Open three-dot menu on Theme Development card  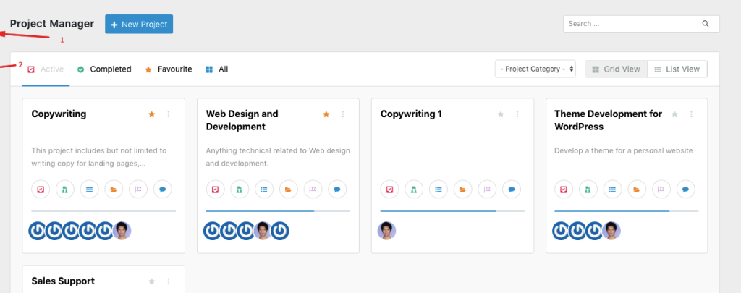pos(691,114)
